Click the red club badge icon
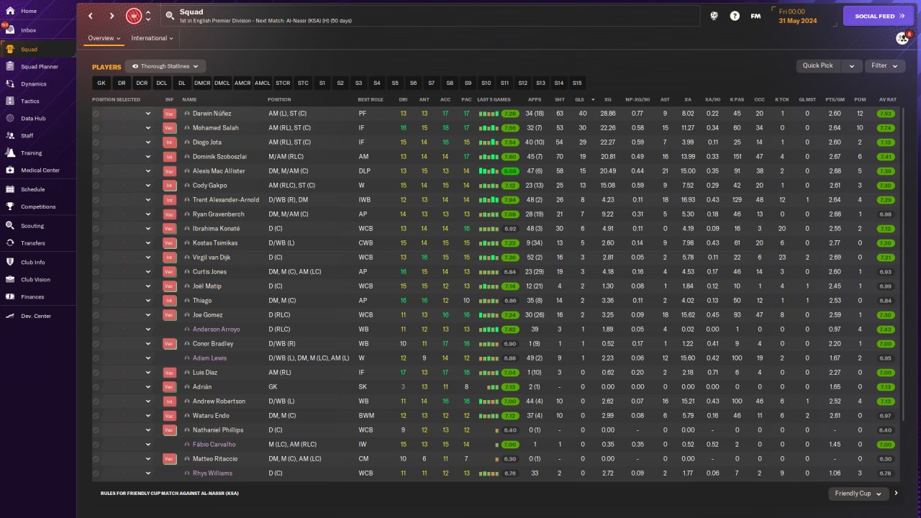This screenshot has height=518, width=921. 133,16
